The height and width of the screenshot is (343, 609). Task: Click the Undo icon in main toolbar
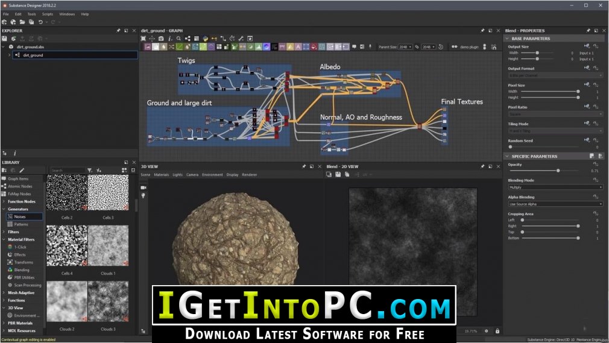40,22
